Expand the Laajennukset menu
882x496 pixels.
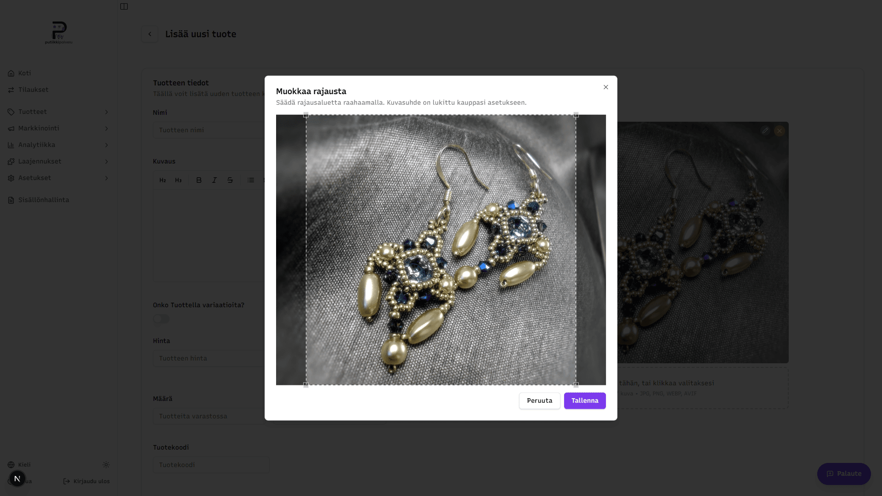coord(58,162)
